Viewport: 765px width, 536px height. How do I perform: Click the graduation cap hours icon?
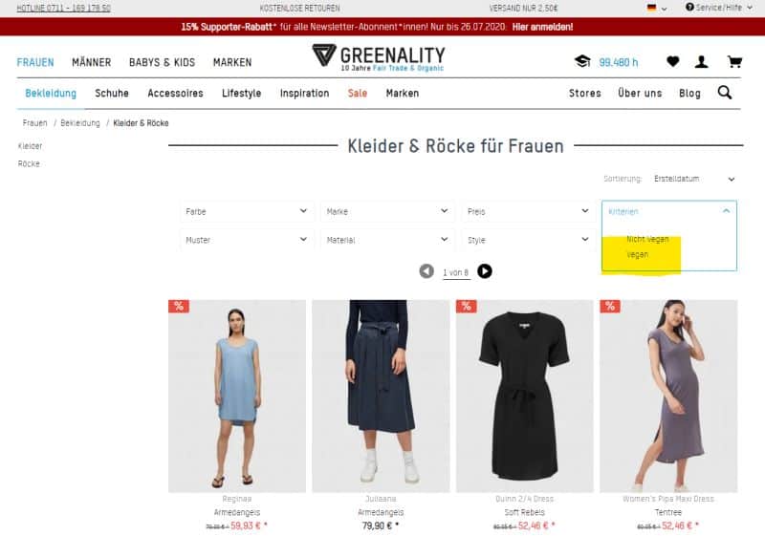(582, 61)
